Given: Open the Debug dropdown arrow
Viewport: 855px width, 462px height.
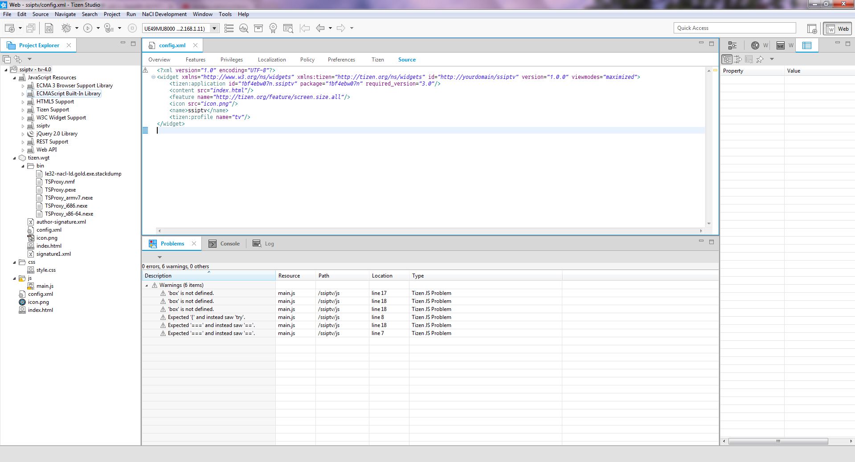Looking at the screenshot, I should (x=77, y=28).
